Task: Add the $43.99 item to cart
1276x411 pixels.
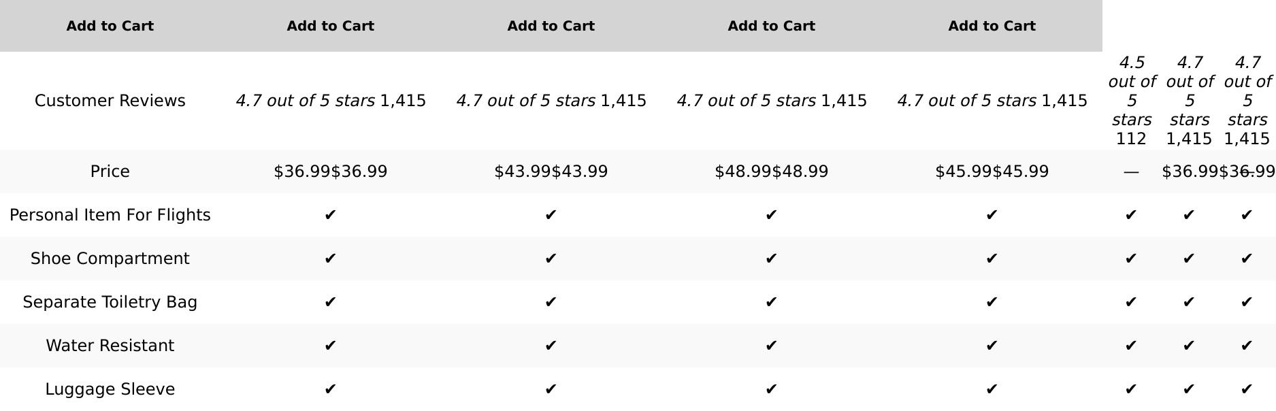Action: (x=551, y=26)
